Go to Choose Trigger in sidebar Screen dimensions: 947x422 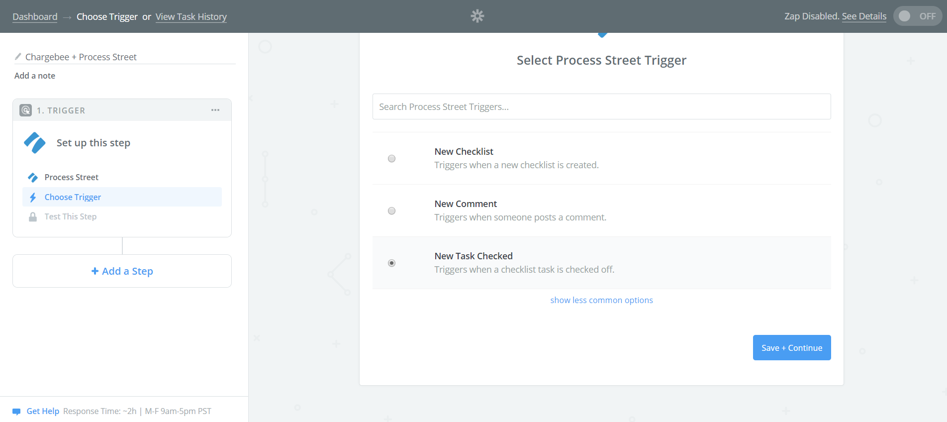[x=73, y=198]
